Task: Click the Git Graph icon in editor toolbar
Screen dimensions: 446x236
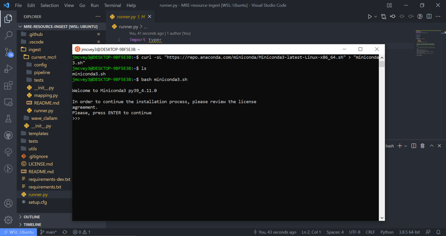Action: [420, 17]
